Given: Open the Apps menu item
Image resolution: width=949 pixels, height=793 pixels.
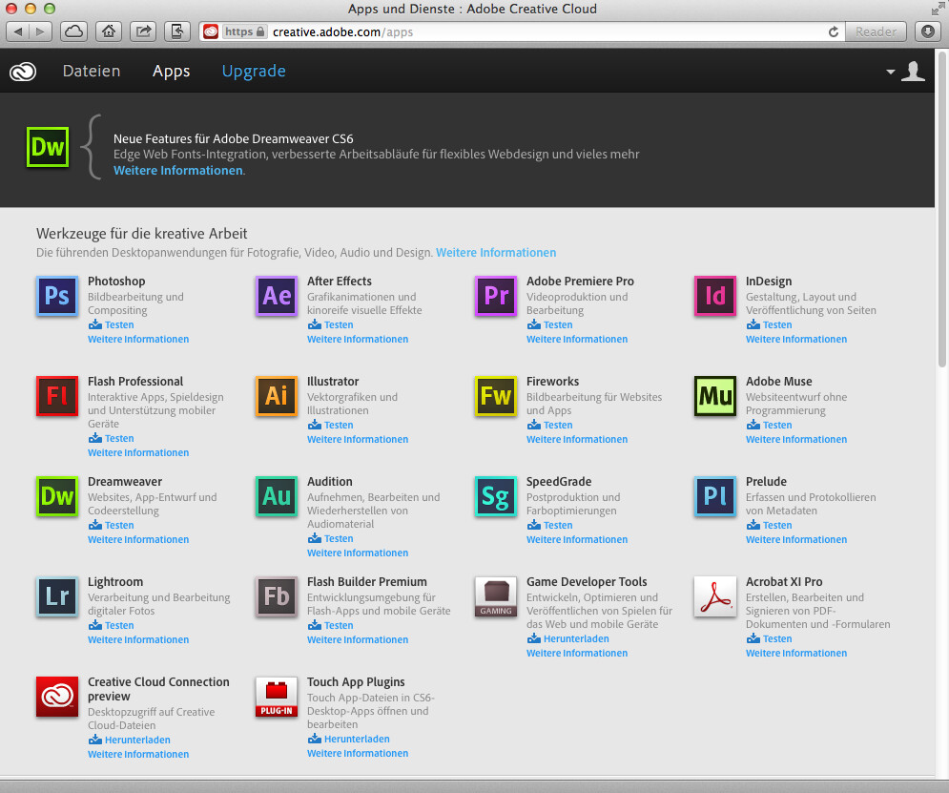Looking at the screenshot, I should [x=171, y=71].
